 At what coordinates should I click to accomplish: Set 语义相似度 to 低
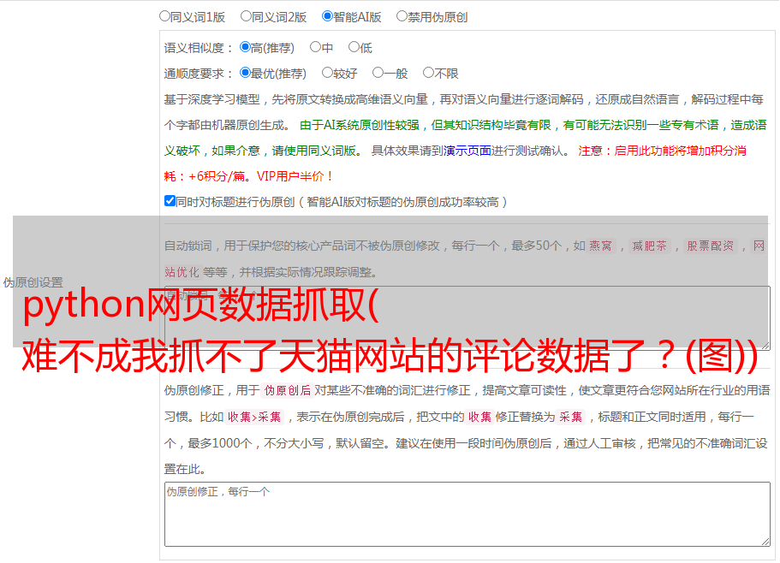pyautogui.click(x=354, y=47)
